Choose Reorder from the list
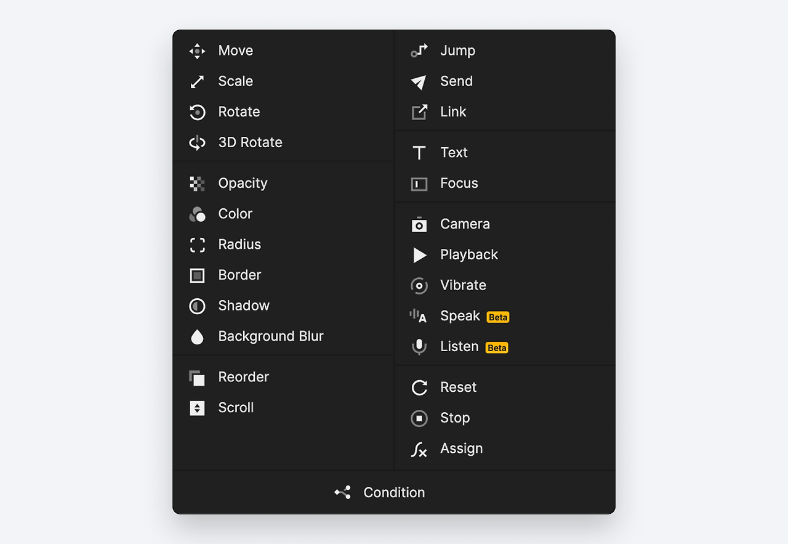Screen dimensions: 788x544 point(243,377)
